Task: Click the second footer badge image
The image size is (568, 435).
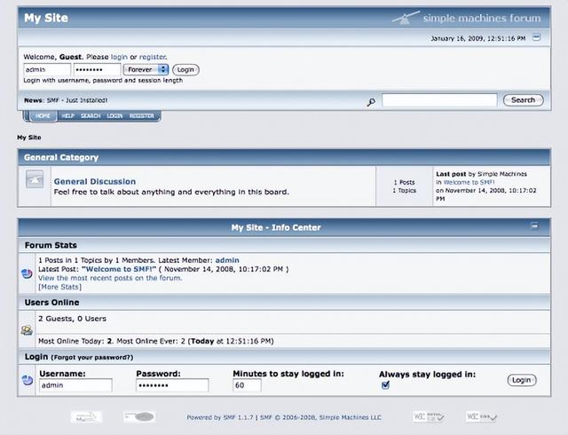Action: [139, 417]
